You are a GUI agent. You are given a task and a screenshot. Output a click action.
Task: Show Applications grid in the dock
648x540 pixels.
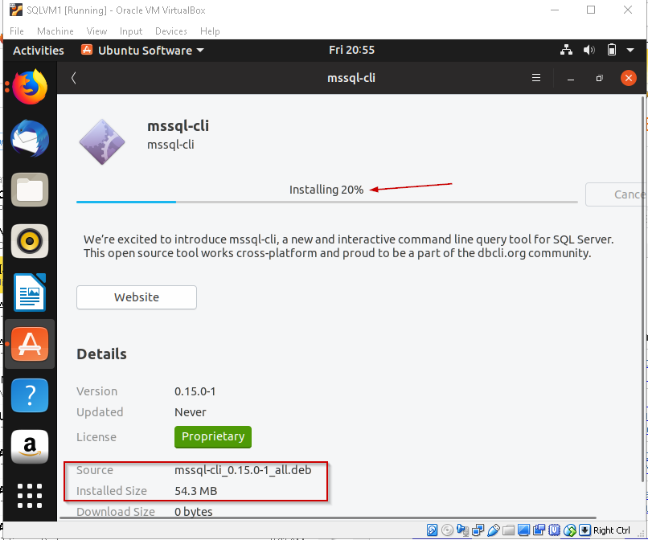(x=30, y=496)
